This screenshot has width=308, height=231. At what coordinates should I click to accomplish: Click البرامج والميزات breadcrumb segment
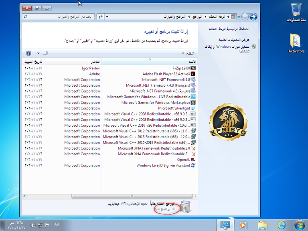(174, 17)
